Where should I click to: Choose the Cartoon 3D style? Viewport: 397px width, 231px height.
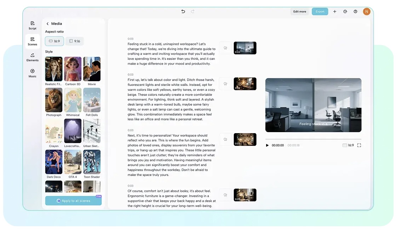(x=73, y=69)
